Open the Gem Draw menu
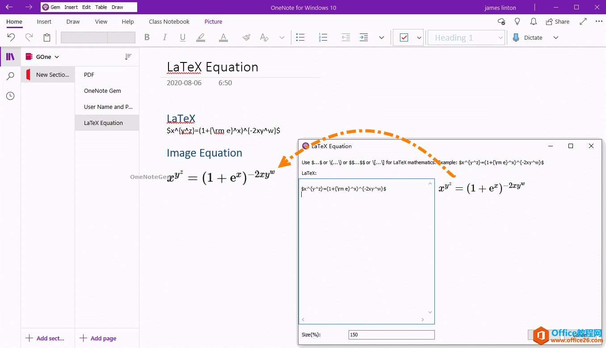606x348 pixels. coord(118,7)
